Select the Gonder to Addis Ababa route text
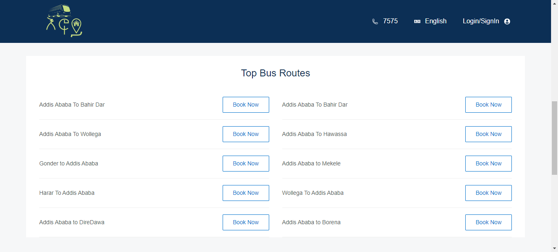The height and width of the screenshot is (252, 558). pos(69,163)
